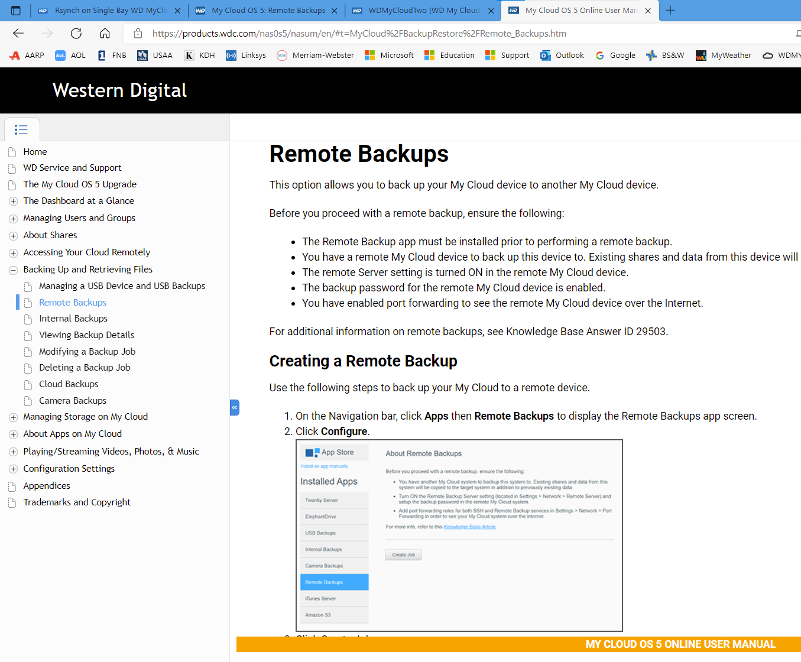The image size is (801, 662).
Task: Expand About Apps on My Cloud section
Action: click(13, 434)
